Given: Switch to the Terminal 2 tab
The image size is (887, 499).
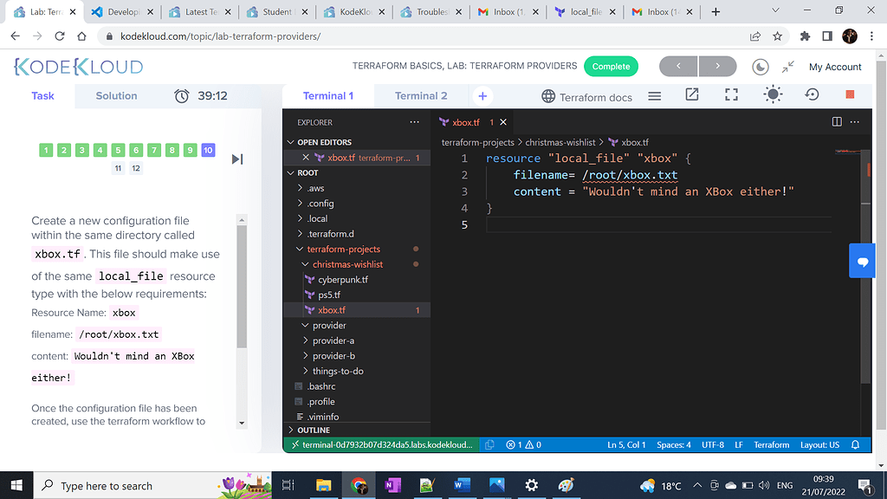Looking at the screenshot, I should pyautogui.click(x=421, y=96).
